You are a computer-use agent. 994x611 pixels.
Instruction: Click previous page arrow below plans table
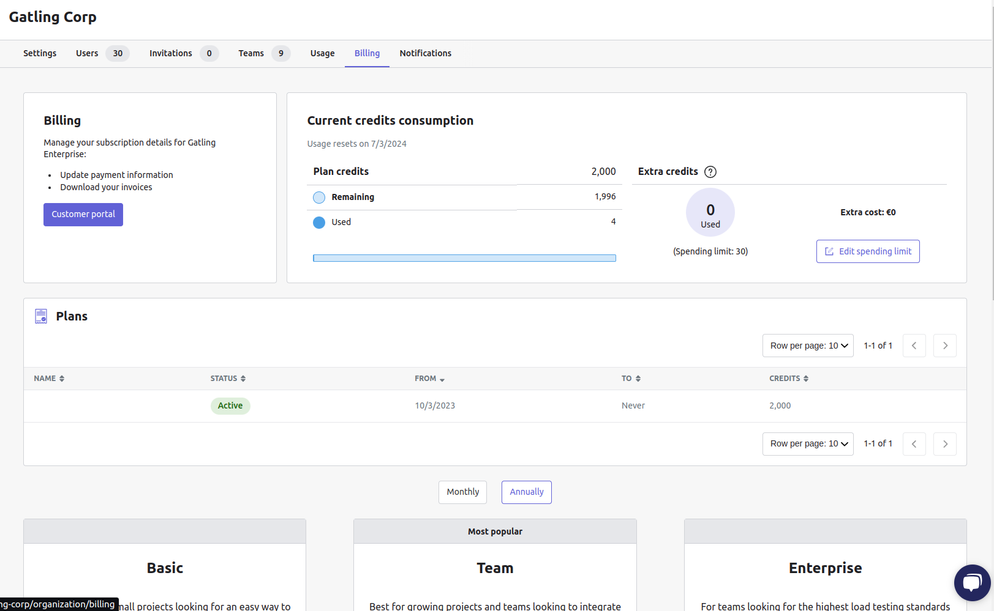pyautogui.click(x=914, y=444)
